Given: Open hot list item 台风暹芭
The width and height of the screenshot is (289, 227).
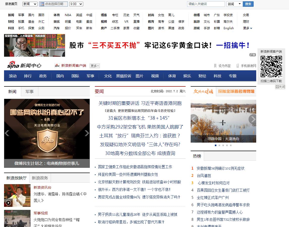Looking at the screenshot, I should 204,176.
